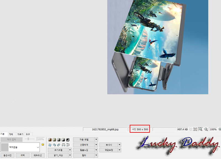Click the 뽀샤시 button
Screen dimensions: 221x159
109,145
